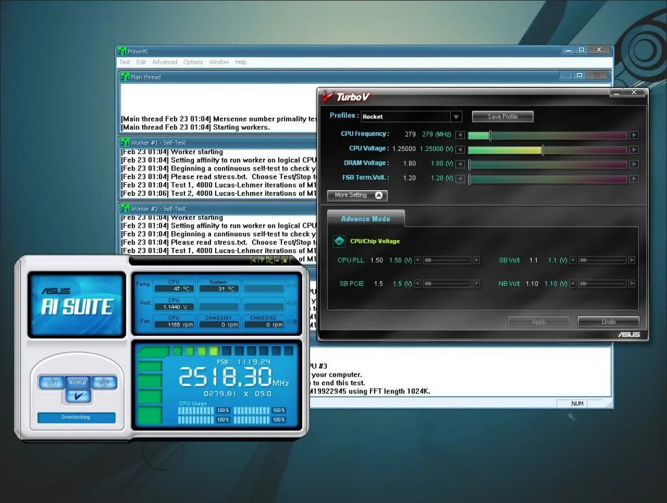Viewport: 667px width, 503px height.
Task: Click the CPU Voltage slider track
Action: pyautogui.click(x=547, y=150)
